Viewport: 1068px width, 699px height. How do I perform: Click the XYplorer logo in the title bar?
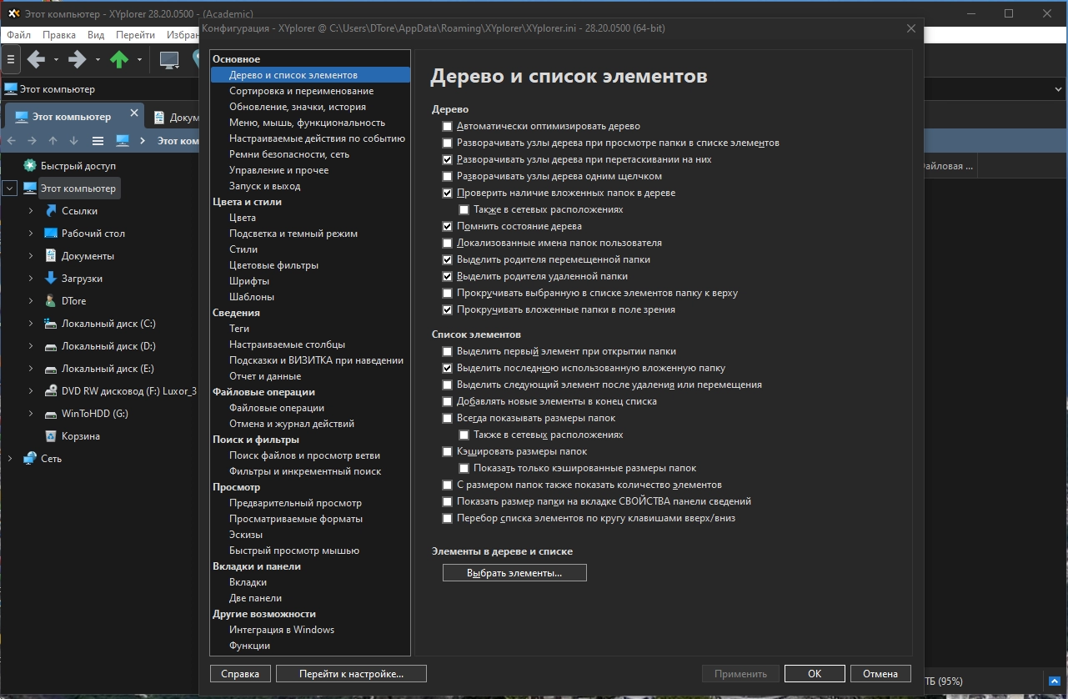[x=13, y=13]
